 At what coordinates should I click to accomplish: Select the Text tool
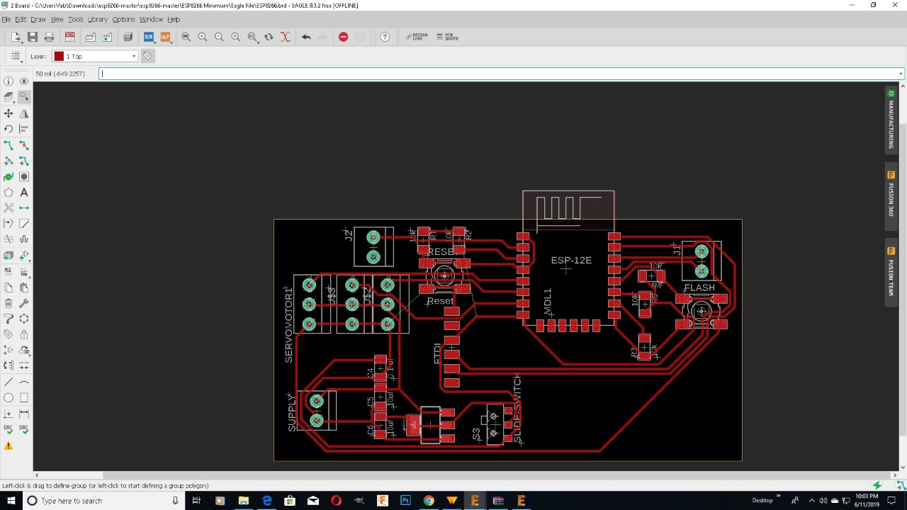(24, 192)
